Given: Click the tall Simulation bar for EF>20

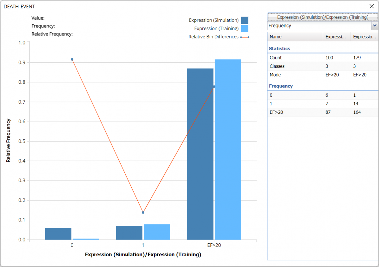Looking at the screenshot, I should [200, 155].
